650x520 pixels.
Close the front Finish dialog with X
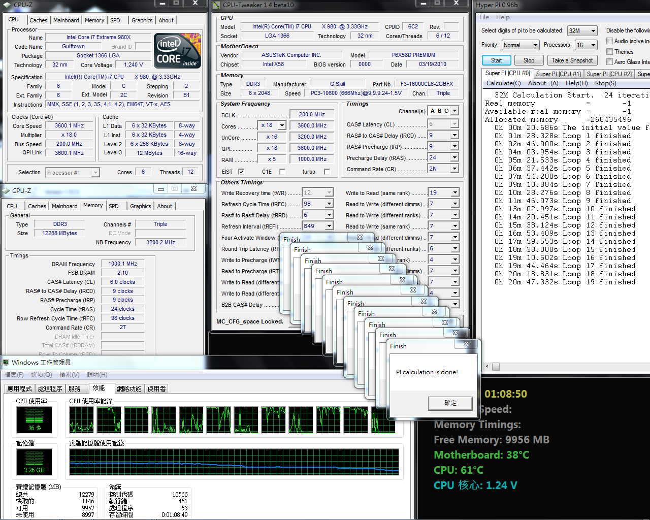[466, 344]
